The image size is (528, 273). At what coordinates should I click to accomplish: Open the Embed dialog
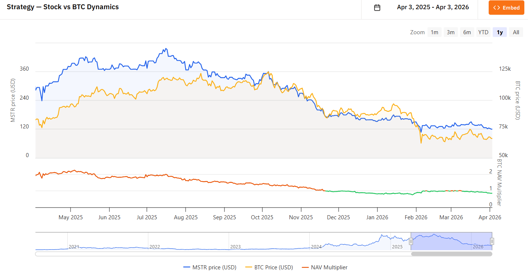[x=506, y=7]
